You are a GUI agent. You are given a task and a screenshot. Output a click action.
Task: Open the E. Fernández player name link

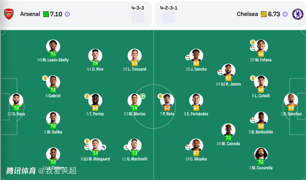click(196, 114)
